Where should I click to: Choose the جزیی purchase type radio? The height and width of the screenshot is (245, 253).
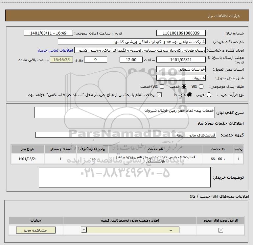coord(209,95)
